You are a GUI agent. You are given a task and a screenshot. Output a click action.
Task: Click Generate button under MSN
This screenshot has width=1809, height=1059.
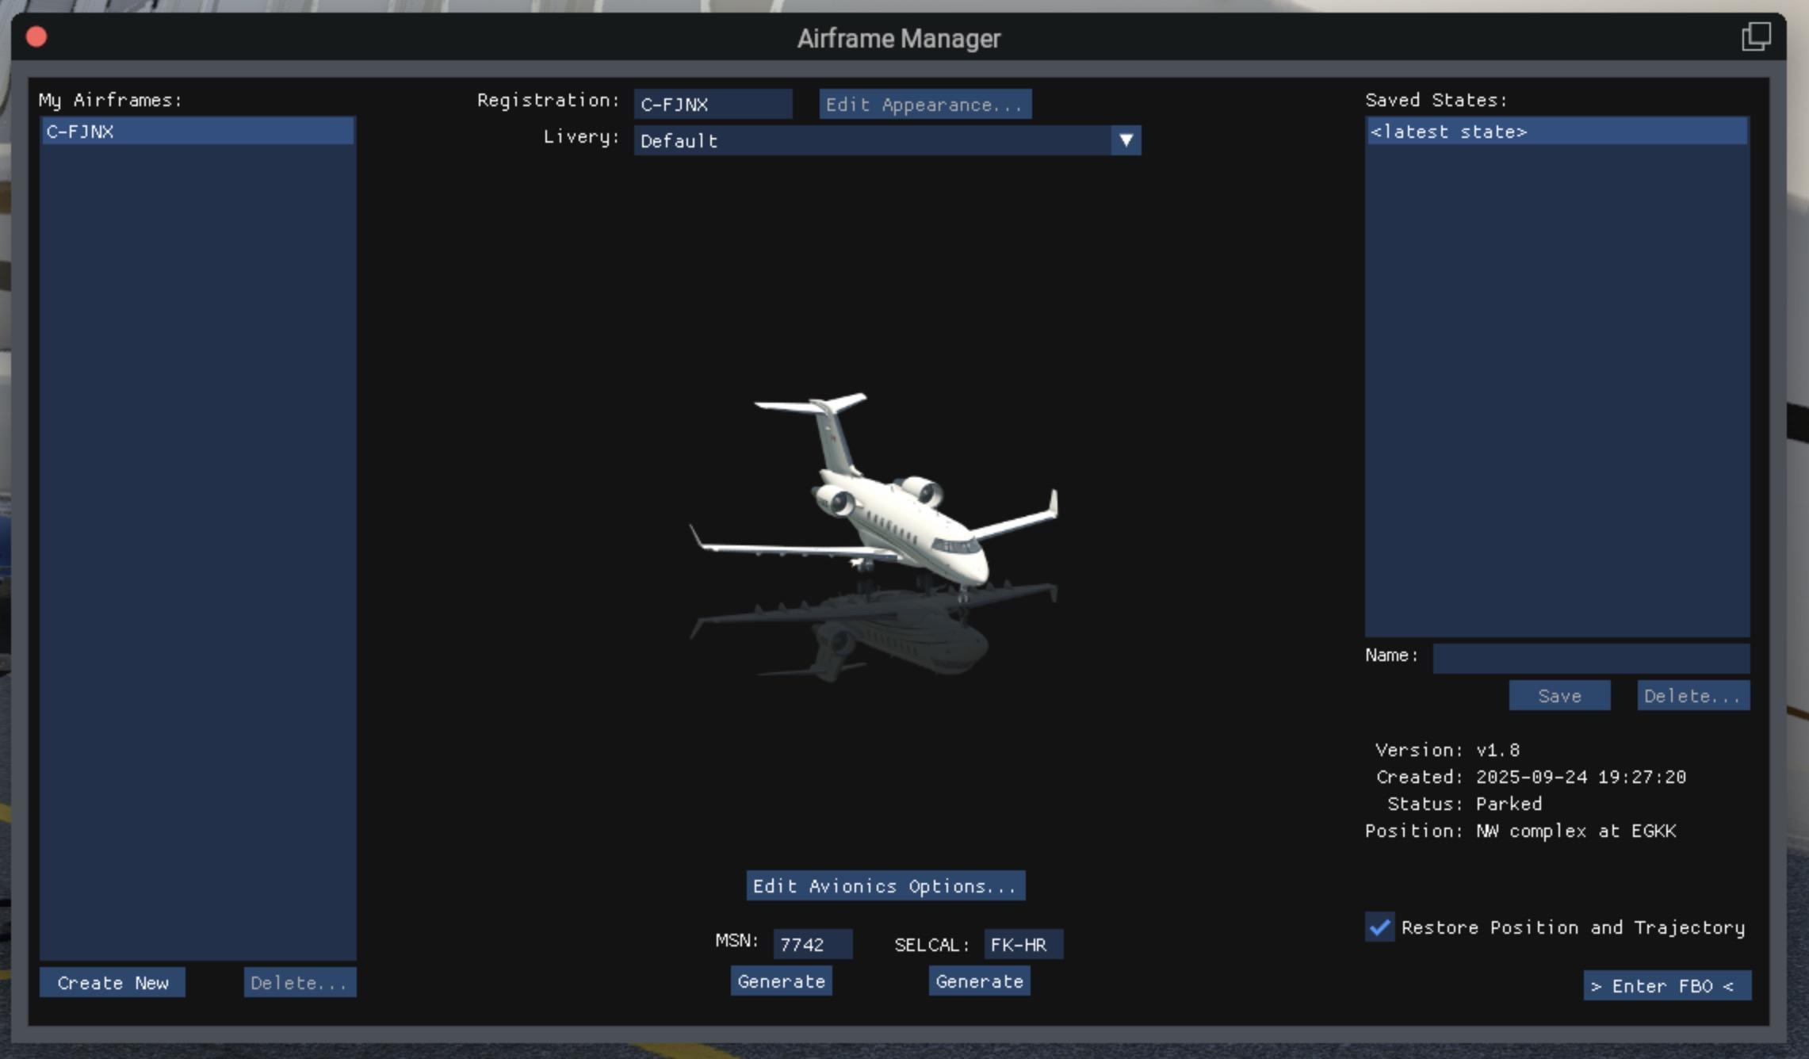781,981
